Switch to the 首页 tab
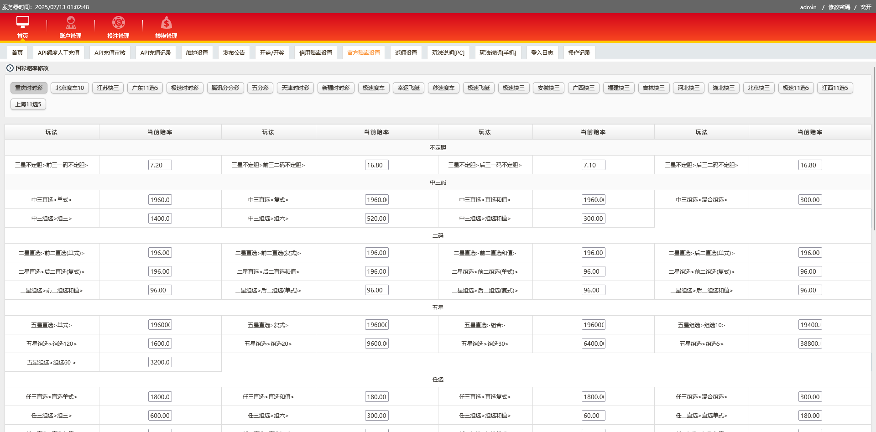This screenshot has height=432, width=876. pyautogui.click(x=17, y=52)
